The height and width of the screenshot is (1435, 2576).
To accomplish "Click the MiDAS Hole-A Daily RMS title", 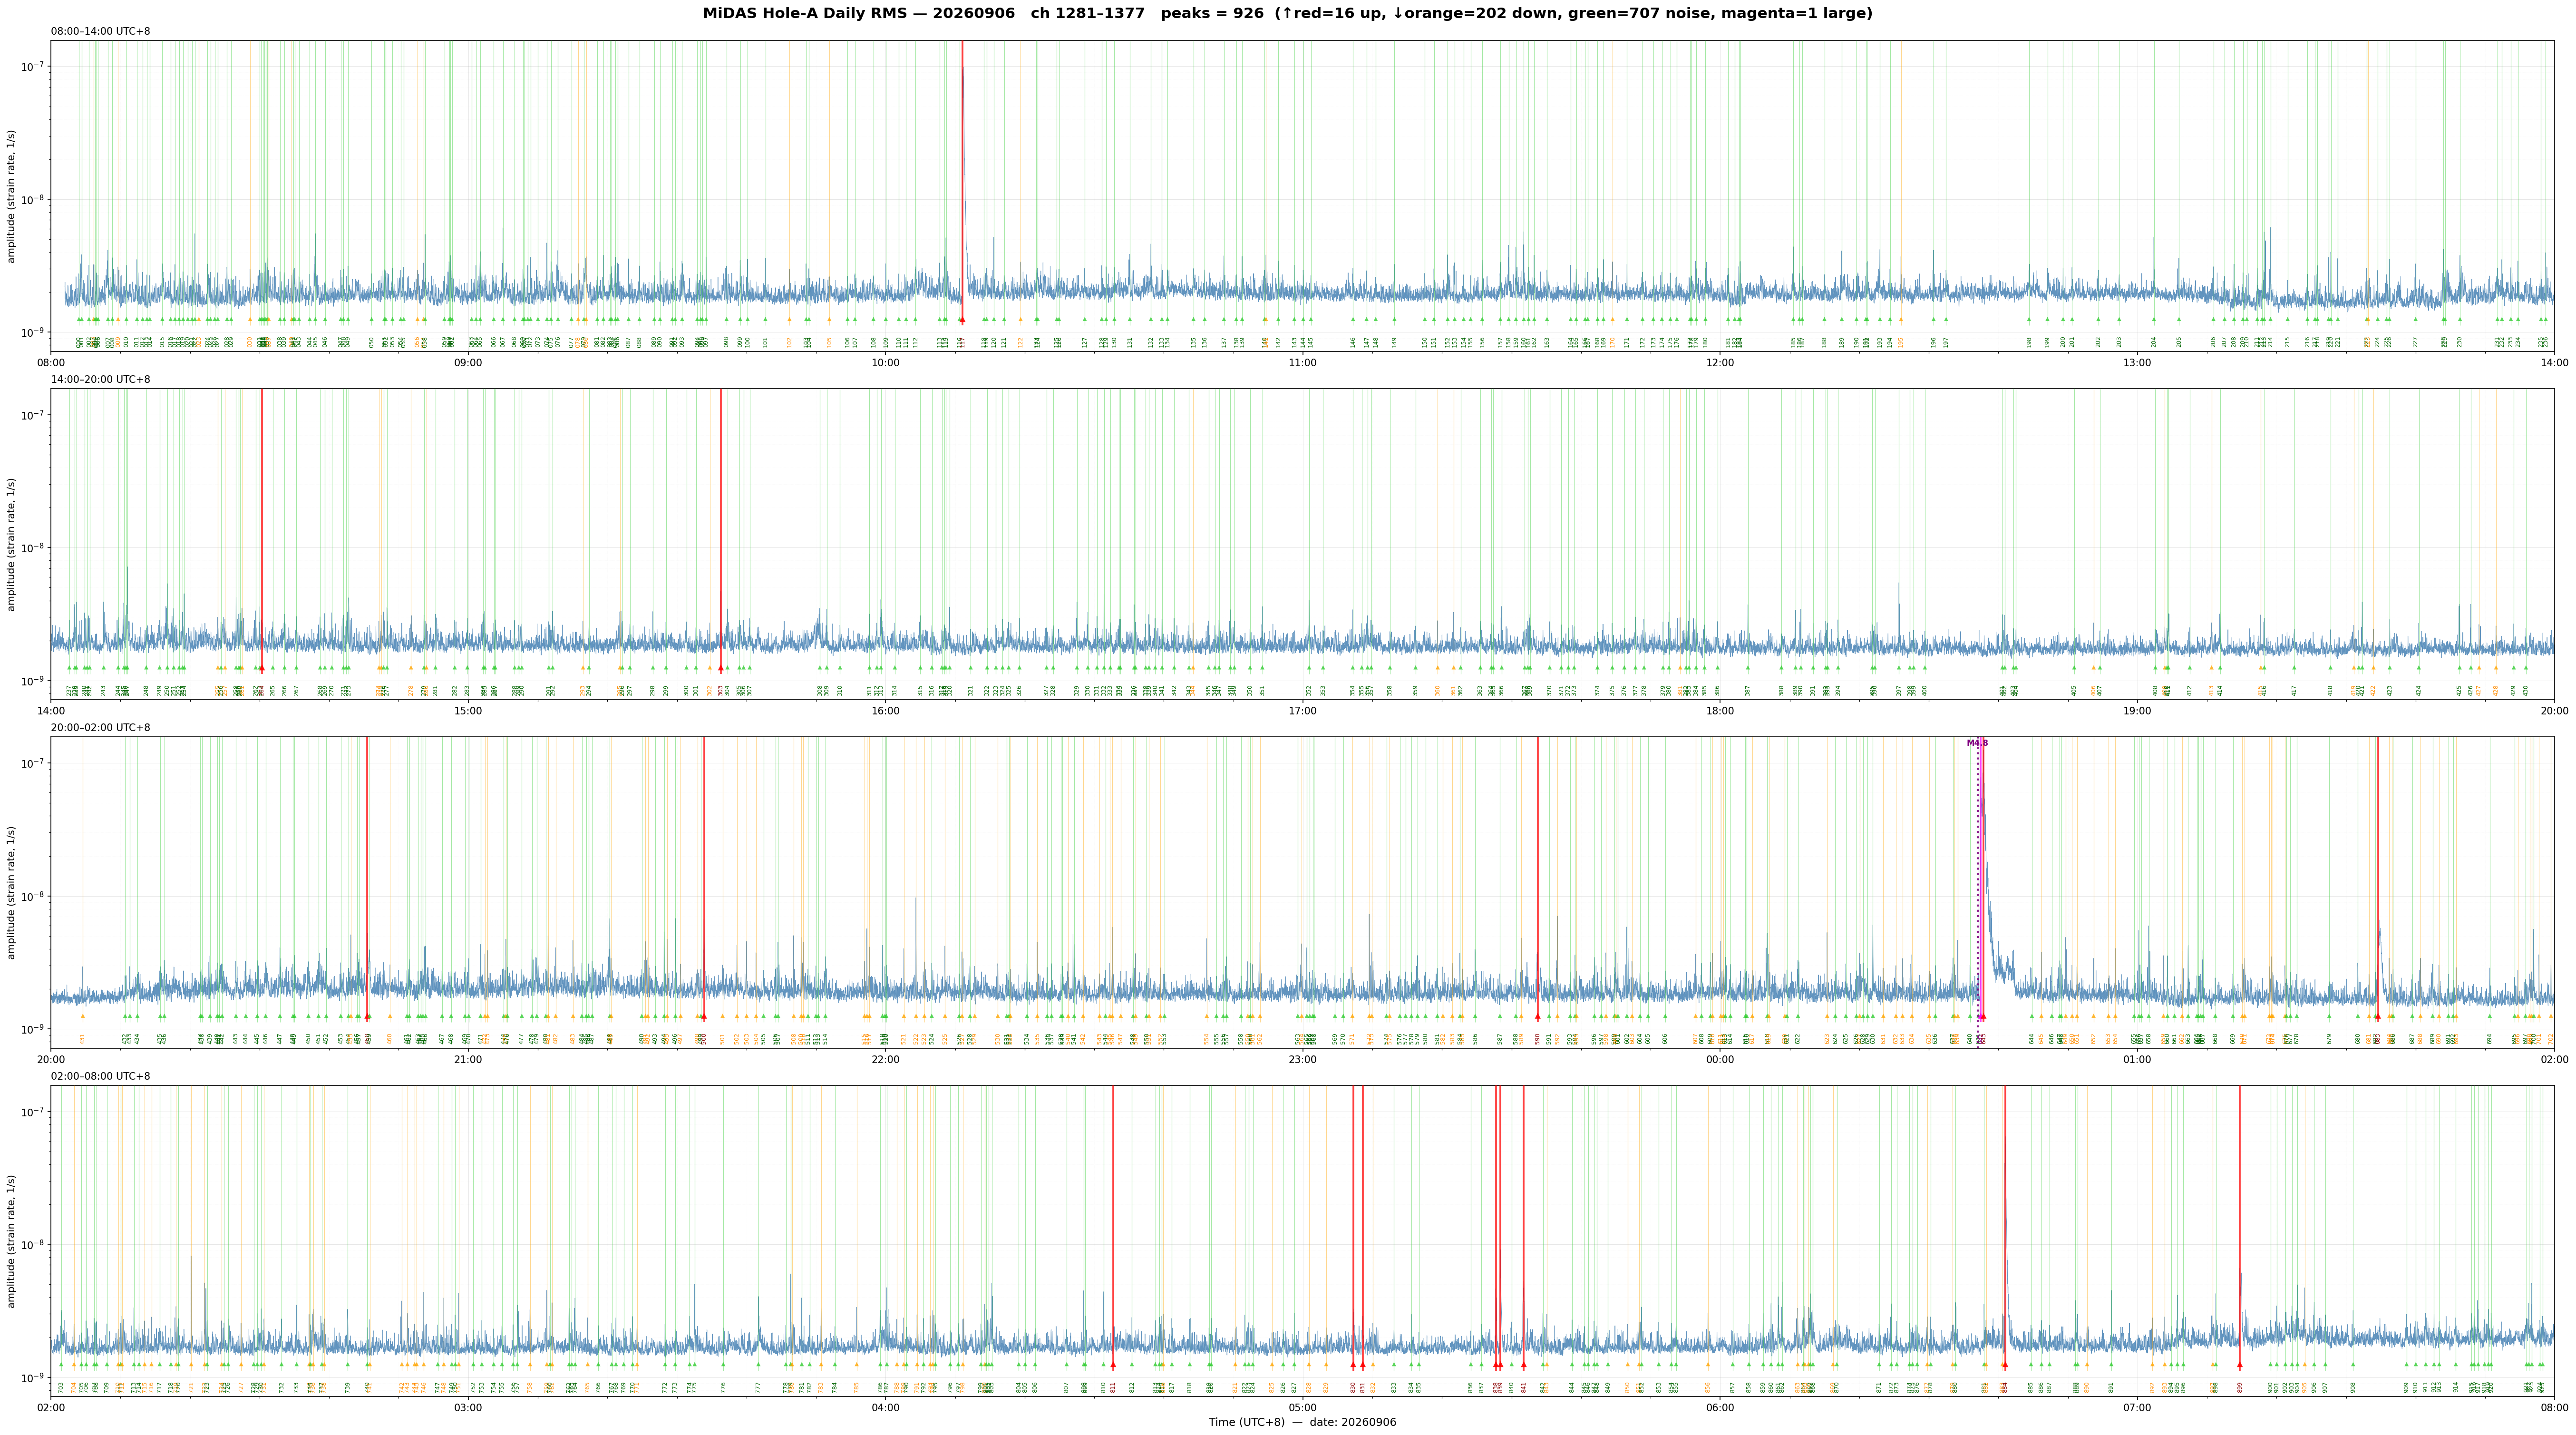I will 1287,14.
